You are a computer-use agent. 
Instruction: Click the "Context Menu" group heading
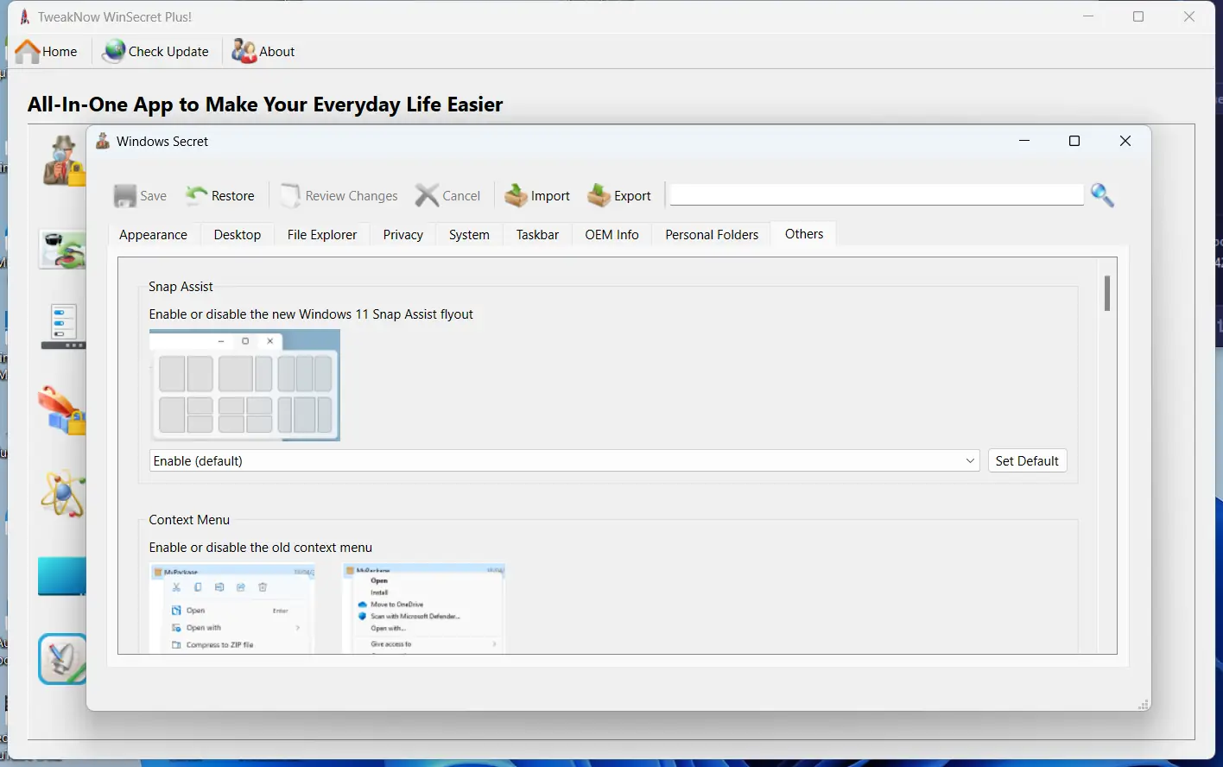[x=189, y=520]
